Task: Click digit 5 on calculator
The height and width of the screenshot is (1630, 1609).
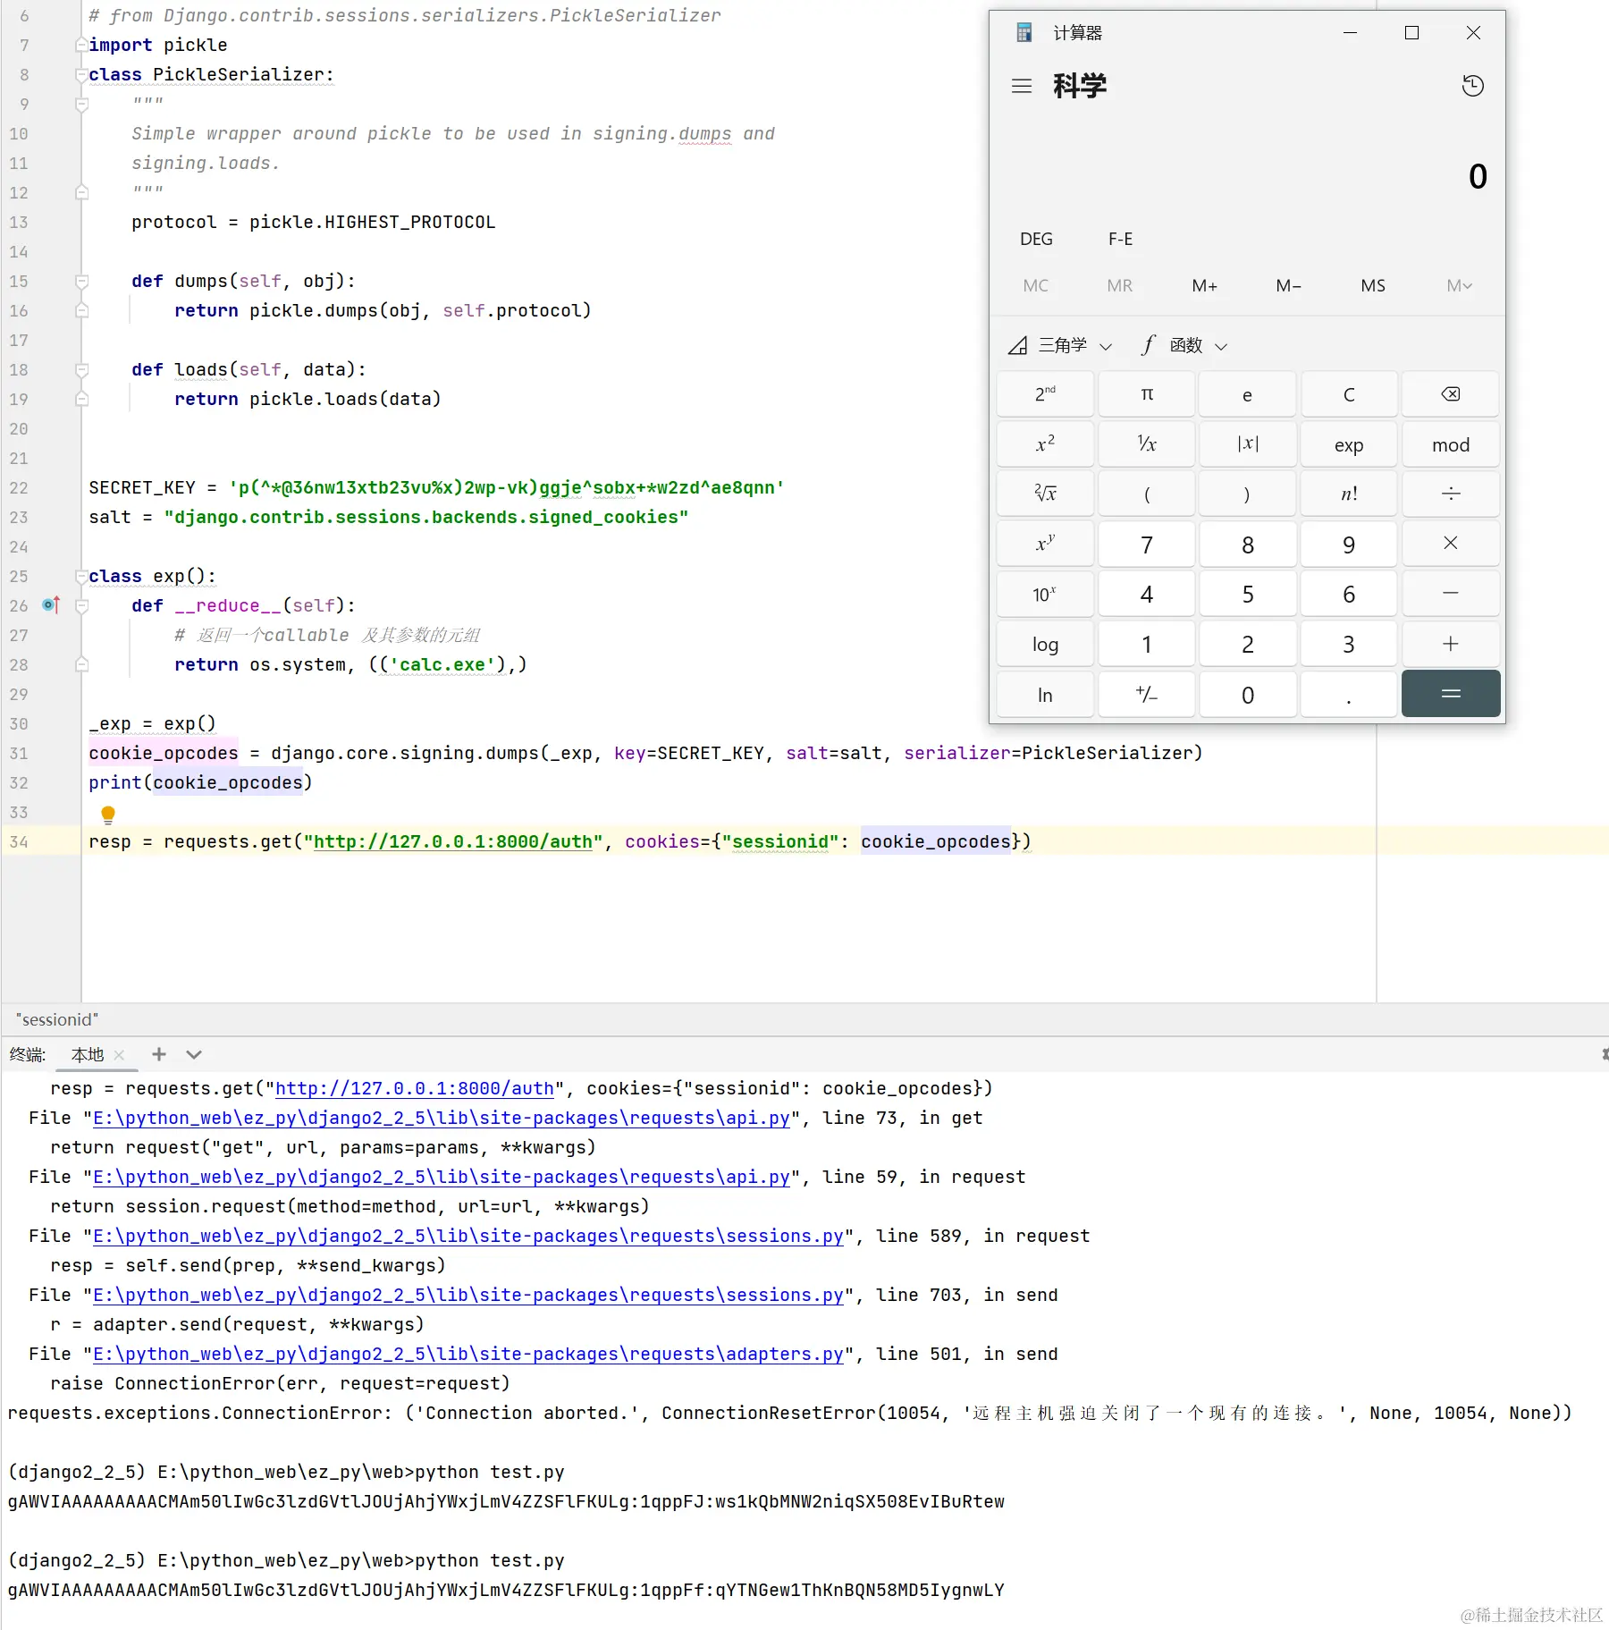Action: [x=1248, y=594]
